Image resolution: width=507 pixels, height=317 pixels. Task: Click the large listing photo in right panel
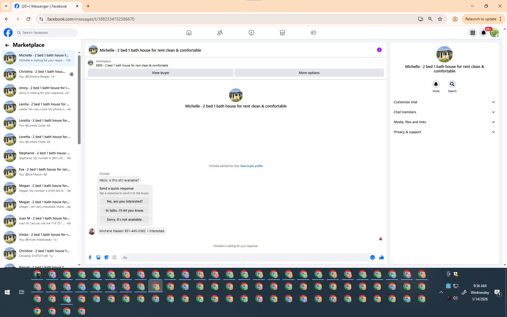pos(444,54)
